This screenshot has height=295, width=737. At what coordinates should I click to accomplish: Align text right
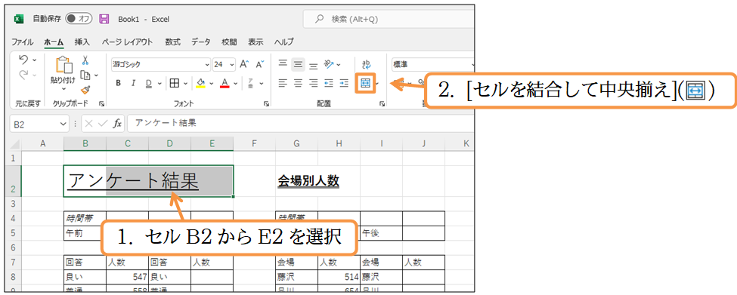click(314, 84)
